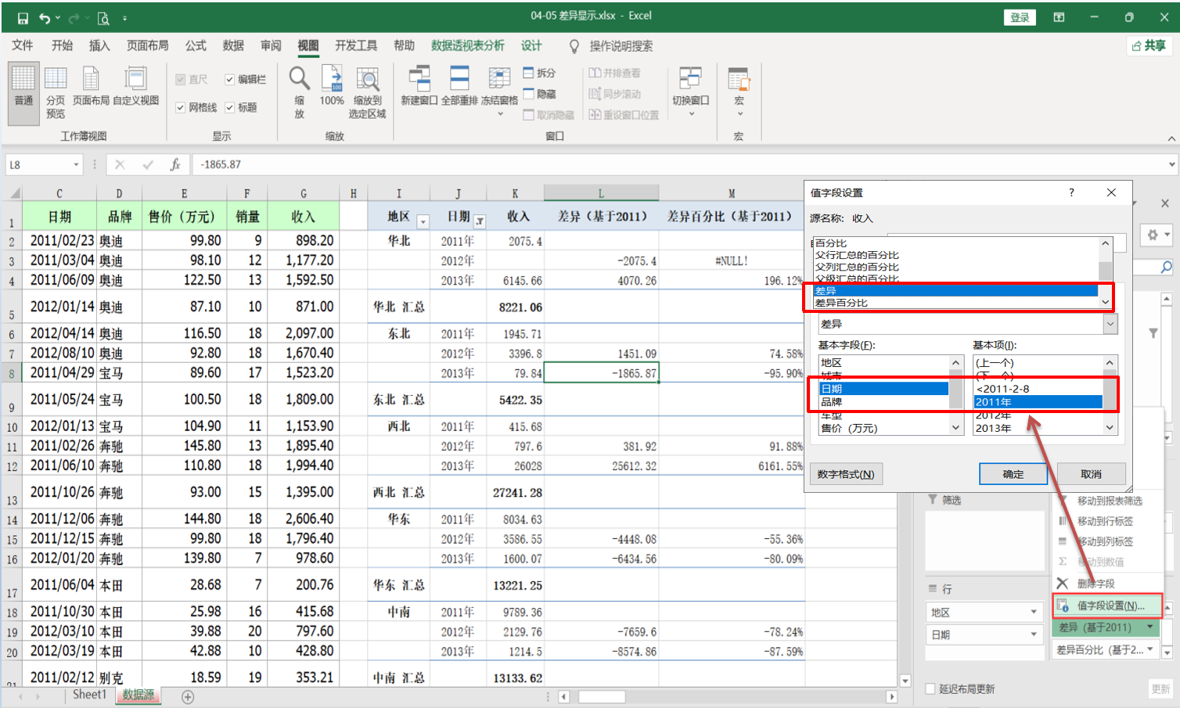Open Freeze Panes (冻结窗格)
The image size is (1180, 708).
pyautogui.click(x=499, y=92)
